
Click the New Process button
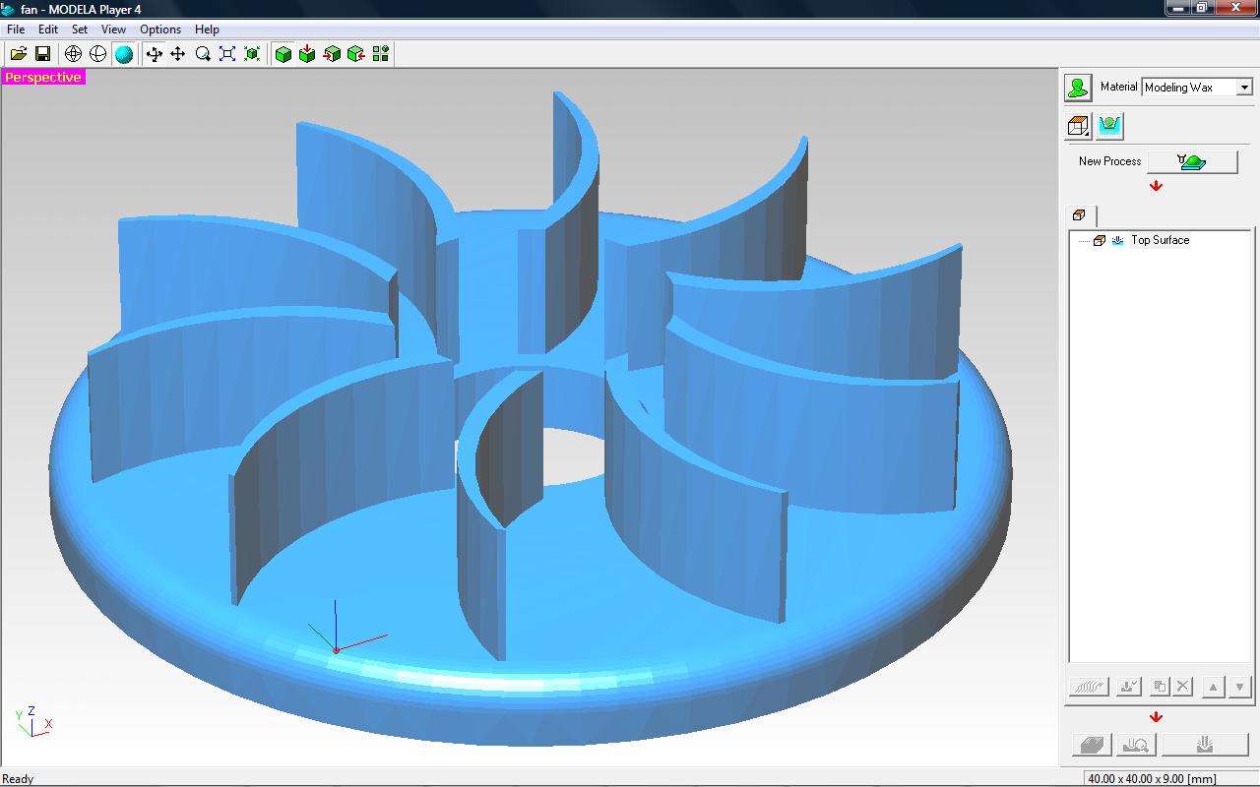pyautogui.click(x=1192, y=161)
